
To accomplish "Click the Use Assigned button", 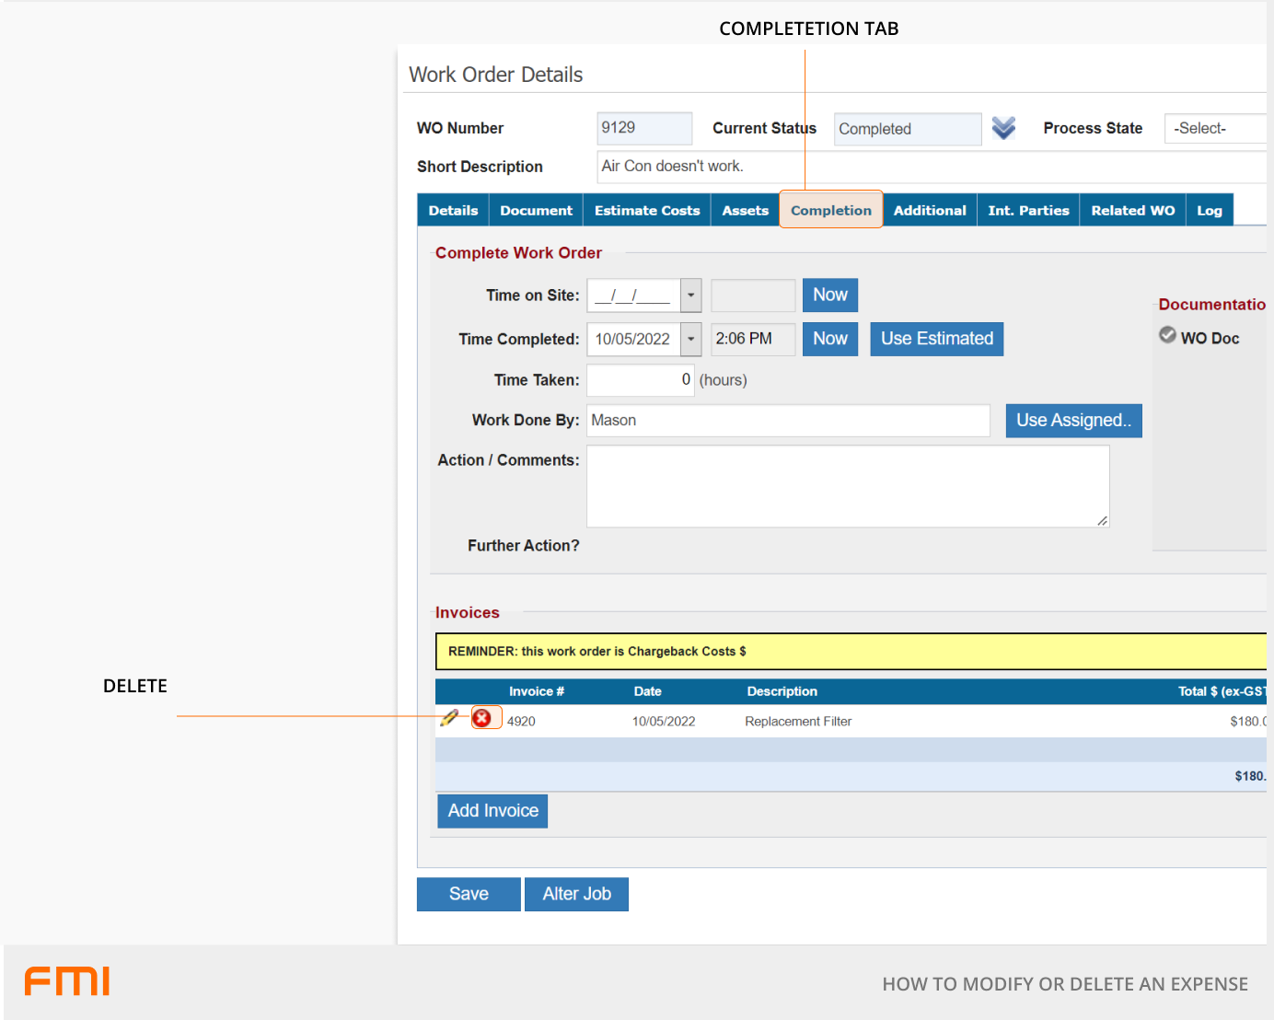I will coord(1073,421).
